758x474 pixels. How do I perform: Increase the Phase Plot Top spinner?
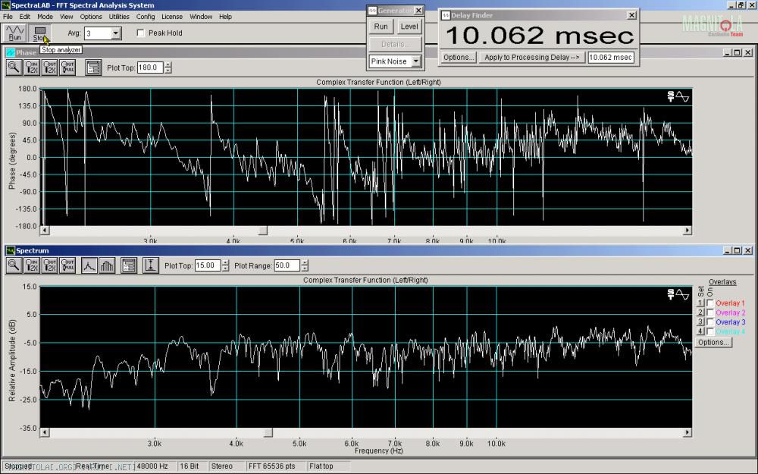pyautogui.click(x=168, y=64)
